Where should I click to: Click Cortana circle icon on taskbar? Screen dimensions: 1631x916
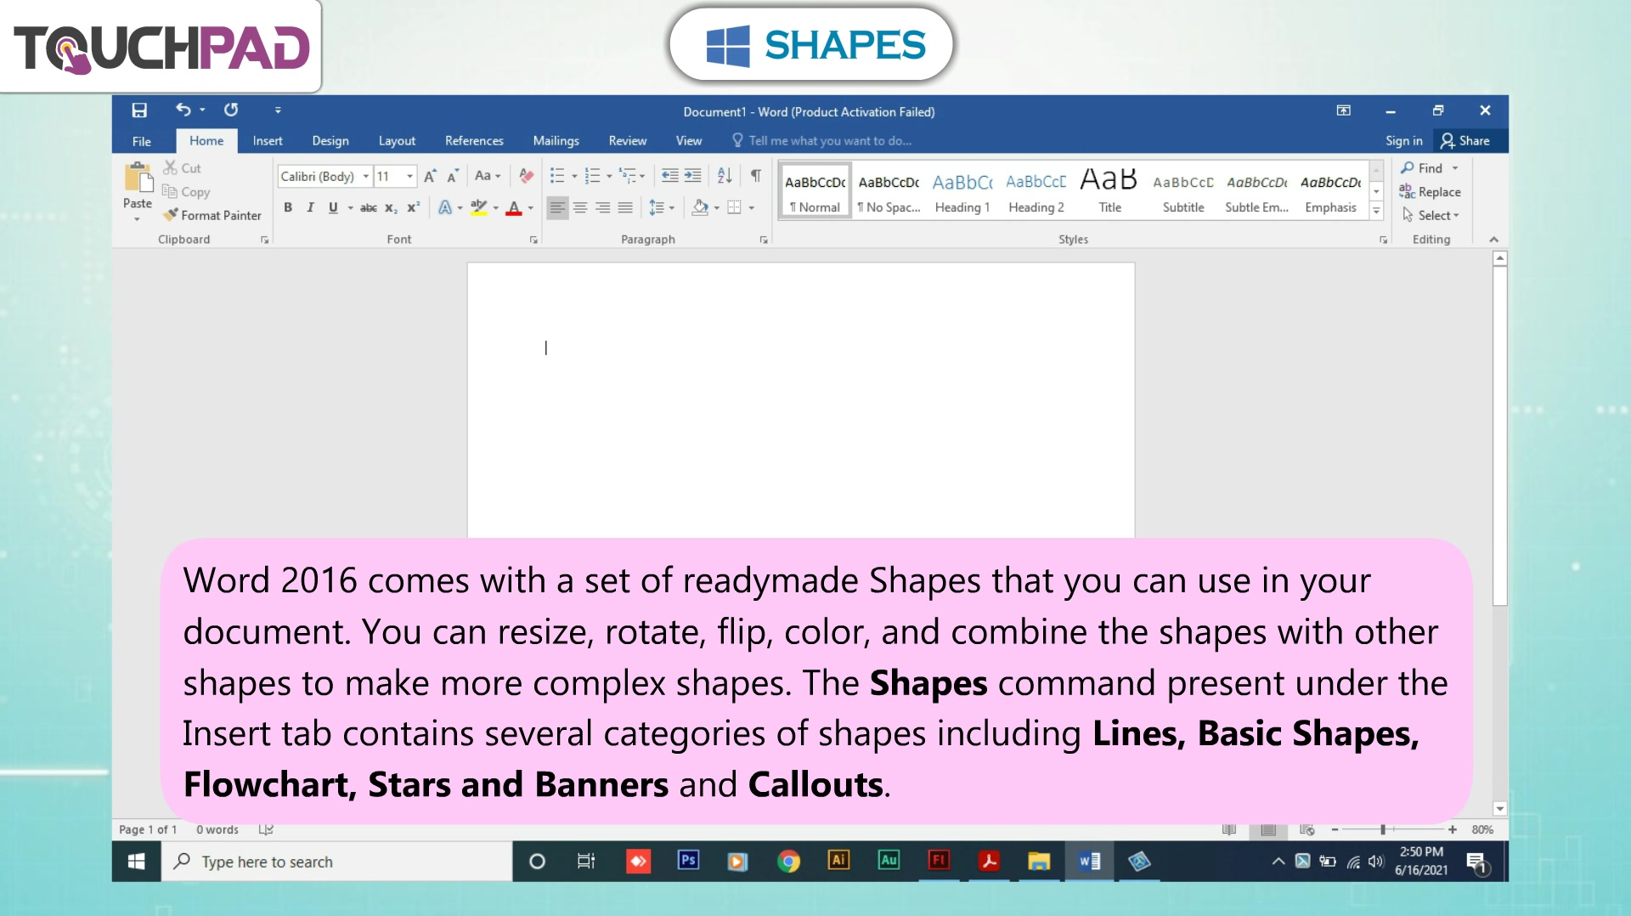(x=537, y=862)
